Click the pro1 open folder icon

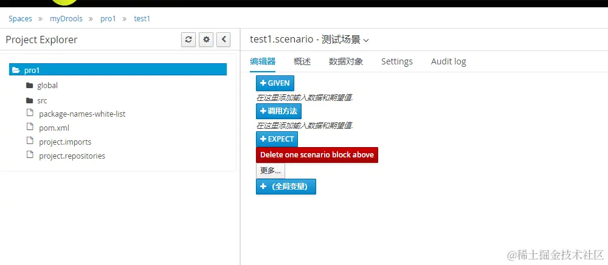tap(16, 70)
